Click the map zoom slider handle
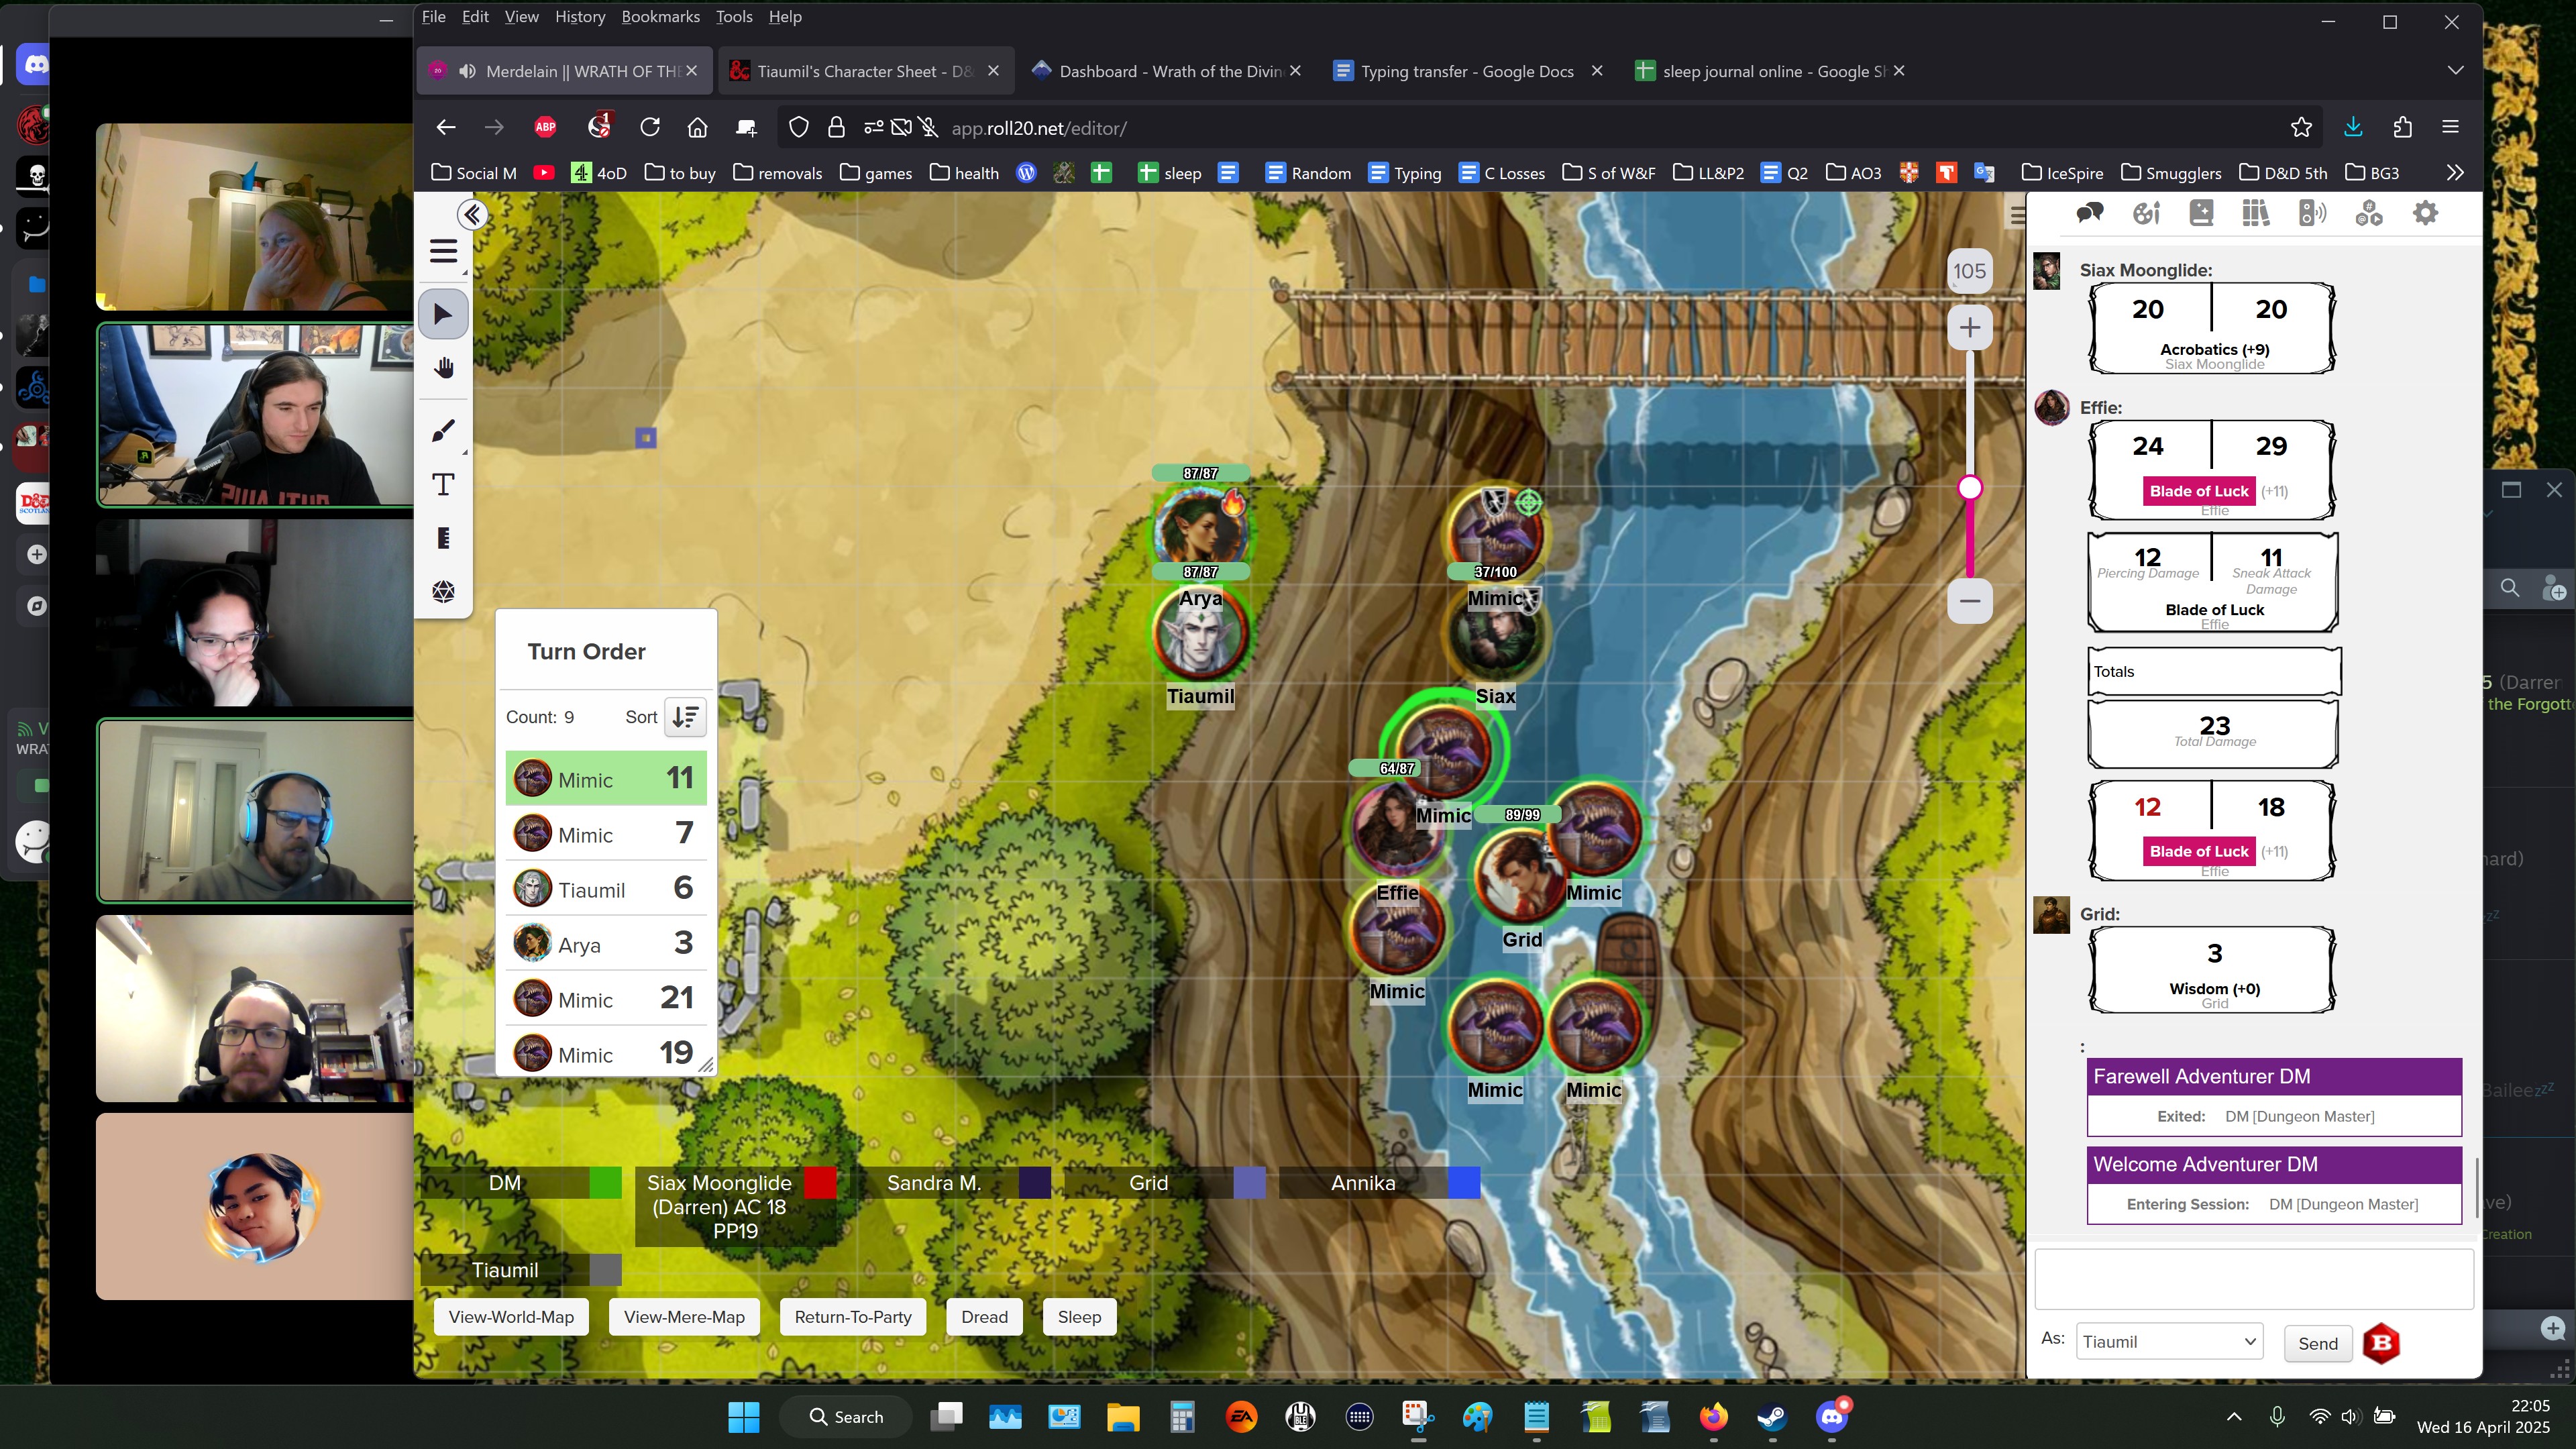Image resolution: width=2576 pixels, height=1449 pixels. pos(1970,488)
